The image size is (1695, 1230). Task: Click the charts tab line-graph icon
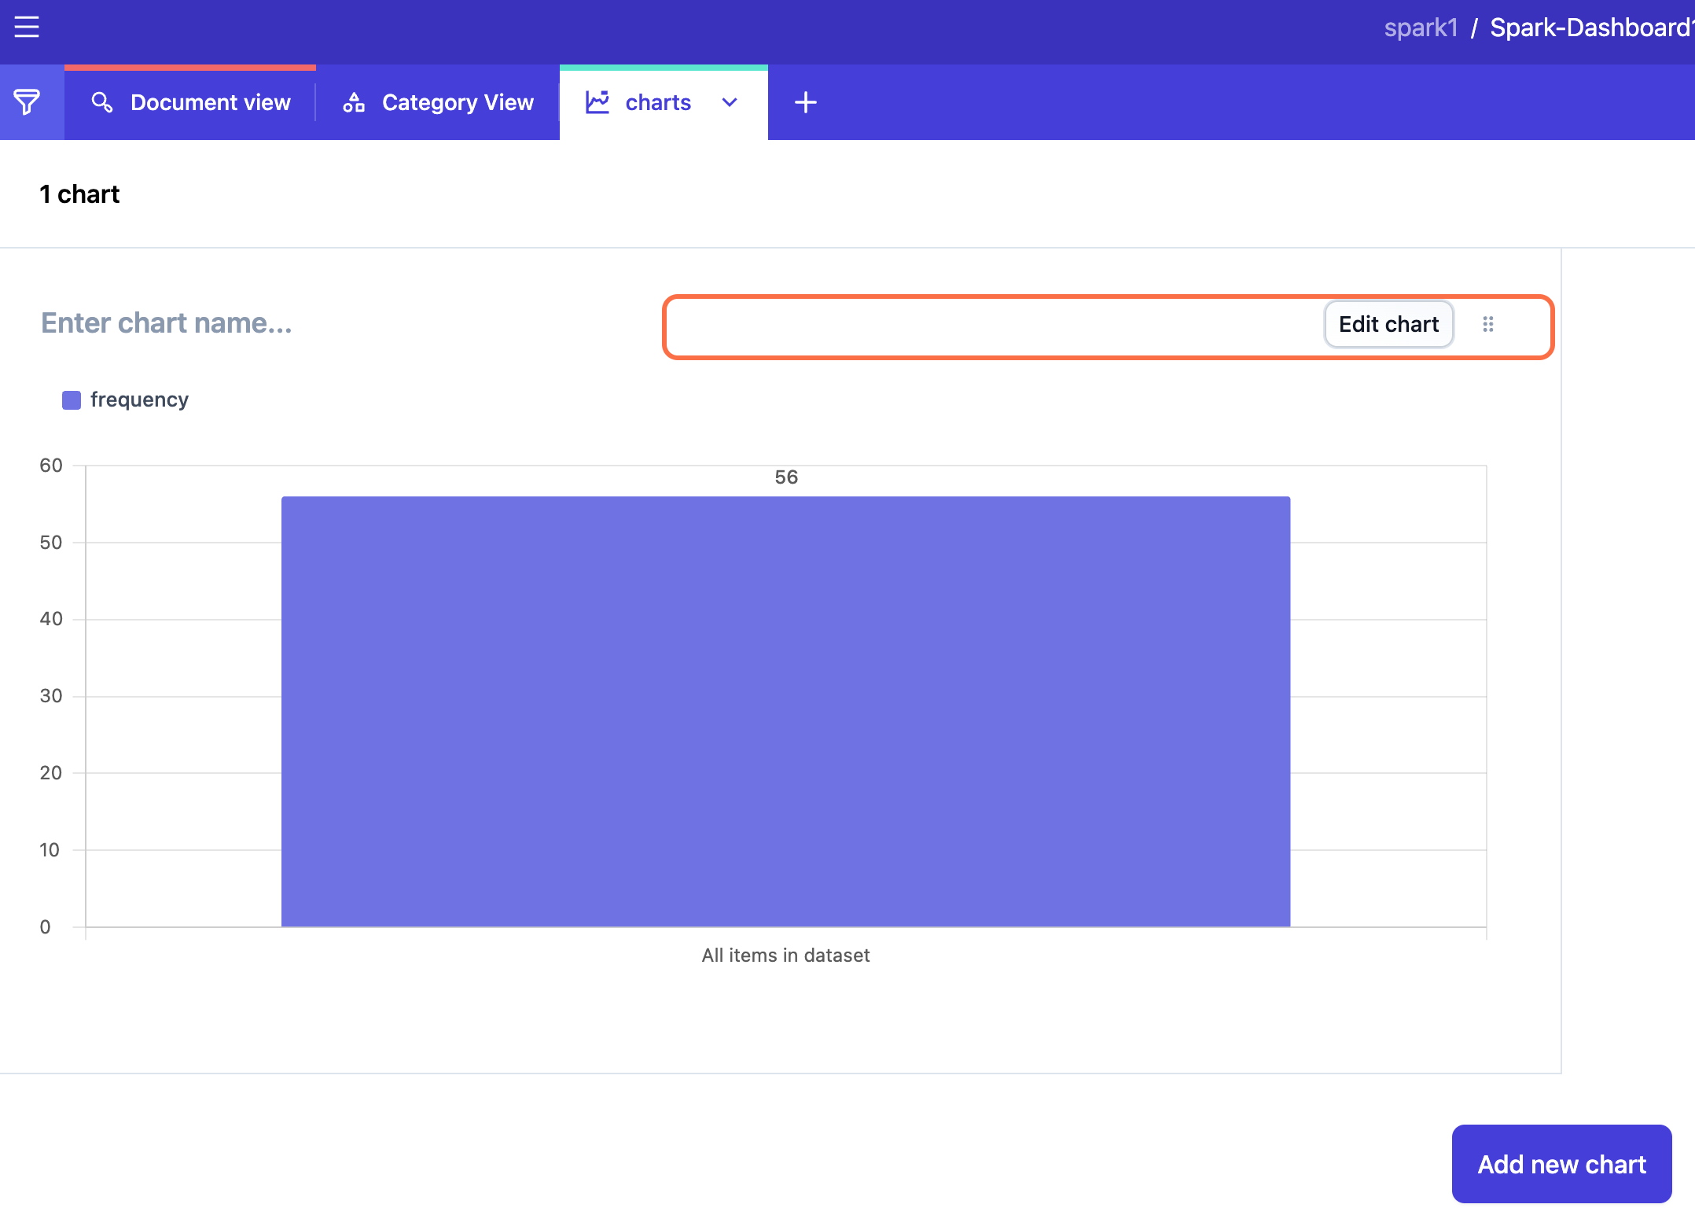point(597,102)
